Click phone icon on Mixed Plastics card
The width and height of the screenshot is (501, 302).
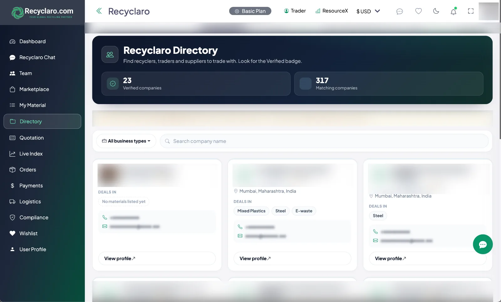click(240, 227)
